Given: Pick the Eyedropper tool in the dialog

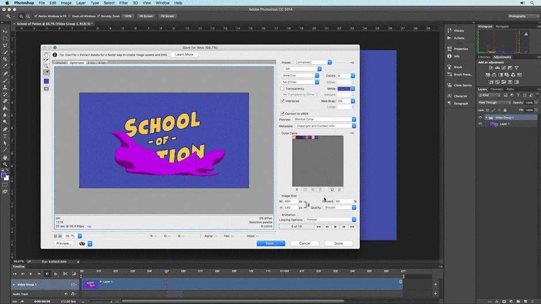Looking at the screenshot, I should click(46, 73).
